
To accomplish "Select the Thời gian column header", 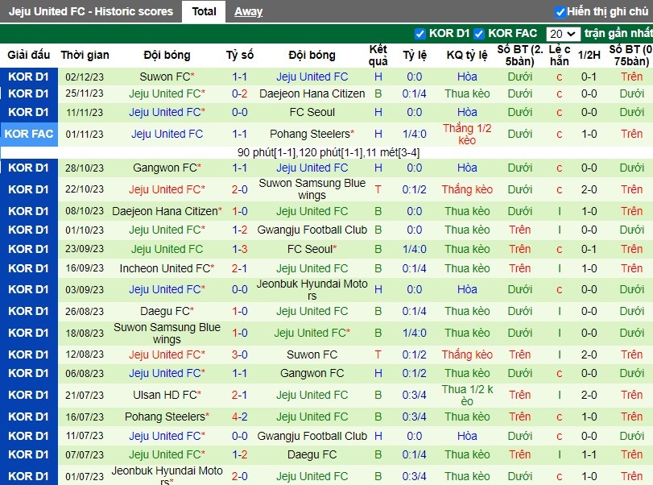I will coord(85,55).
